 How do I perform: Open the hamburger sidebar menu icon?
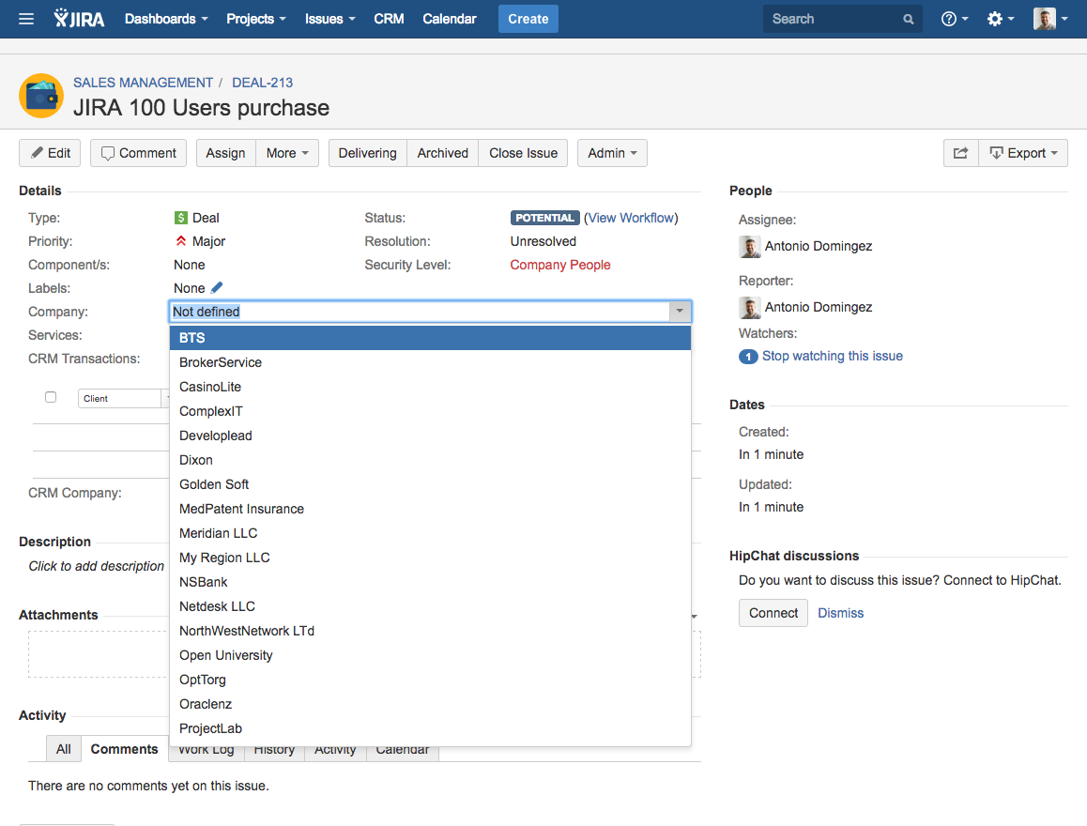[x=26, y=19]
